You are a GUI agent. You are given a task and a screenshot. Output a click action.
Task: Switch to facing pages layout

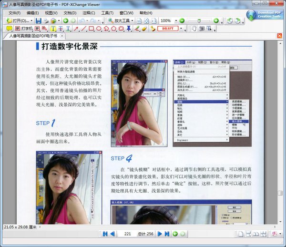pyautogui.click(x=256, y=234)
